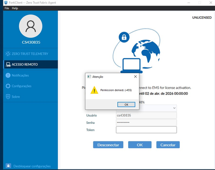Click the Usuário input field
This screenshot has height=170, width=215.
[x=146, y=115]
